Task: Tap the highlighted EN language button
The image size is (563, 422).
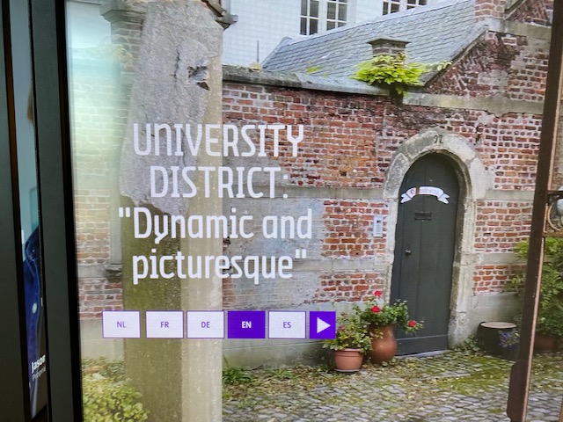Action: point(246,324)
